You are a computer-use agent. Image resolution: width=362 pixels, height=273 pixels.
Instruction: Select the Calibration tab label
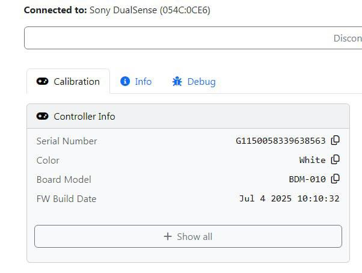[x=76, y=82]
